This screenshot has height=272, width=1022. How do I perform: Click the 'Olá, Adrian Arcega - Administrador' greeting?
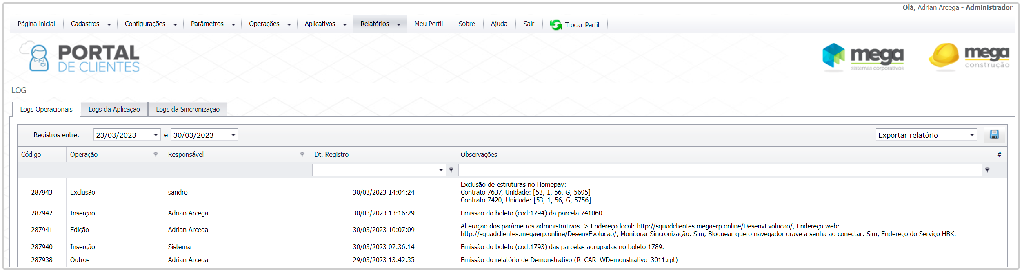pyautogui.click(x=957, y=7)
